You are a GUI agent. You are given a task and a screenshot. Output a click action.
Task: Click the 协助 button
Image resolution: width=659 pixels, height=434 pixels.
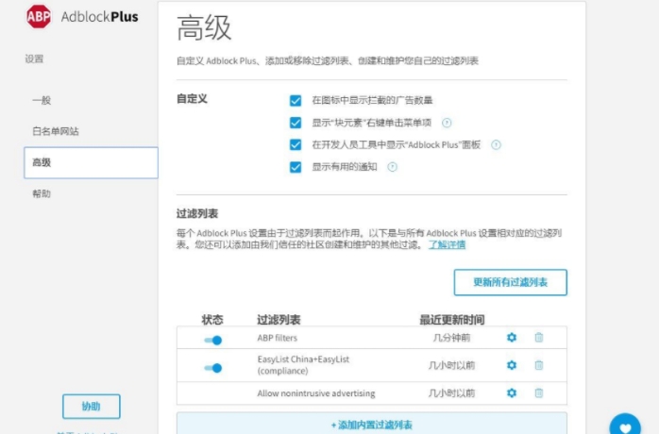click(x=92, y=407)
